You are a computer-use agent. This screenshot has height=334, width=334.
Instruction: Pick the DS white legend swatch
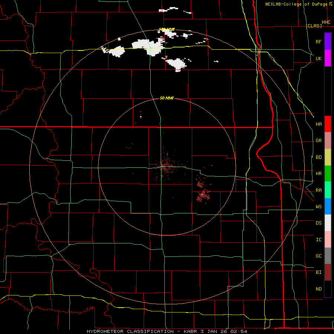point(328,223)
